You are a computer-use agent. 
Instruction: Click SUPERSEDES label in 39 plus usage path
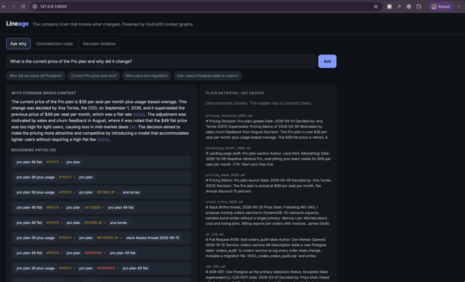106,268
